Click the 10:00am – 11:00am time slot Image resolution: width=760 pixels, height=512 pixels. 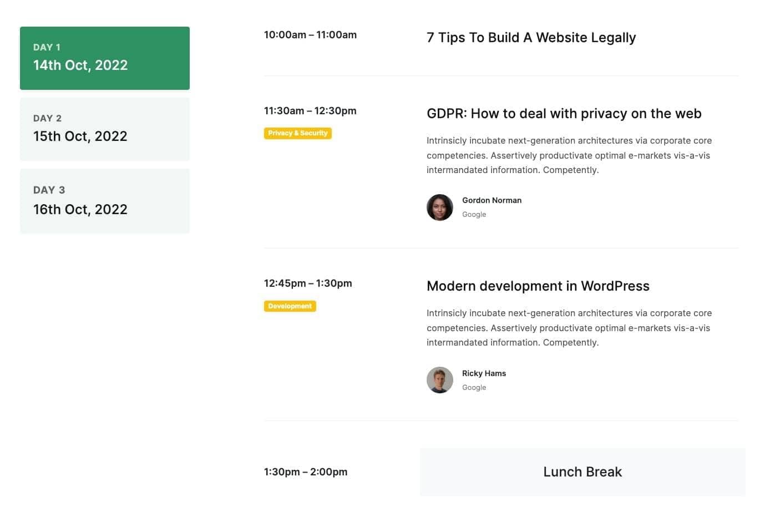click(310, 35)
